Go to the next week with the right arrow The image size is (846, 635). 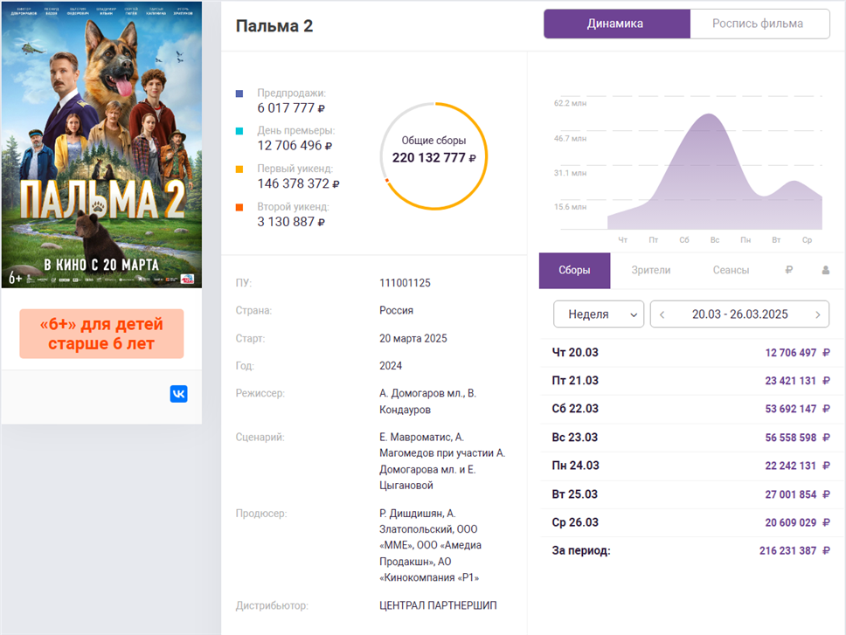pyautogui.click(x=818, y=314)
